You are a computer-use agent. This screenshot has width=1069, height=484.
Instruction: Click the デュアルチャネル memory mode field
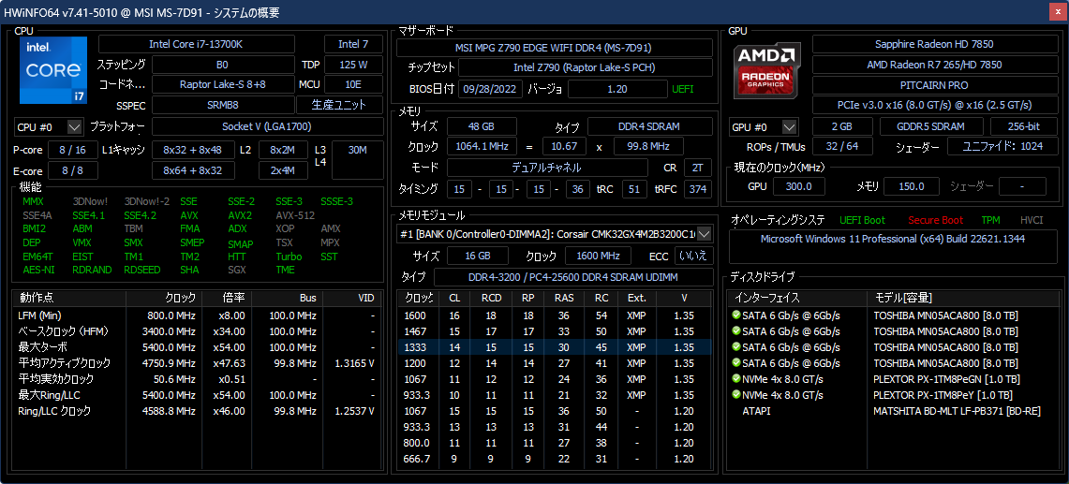pos(547,168)
